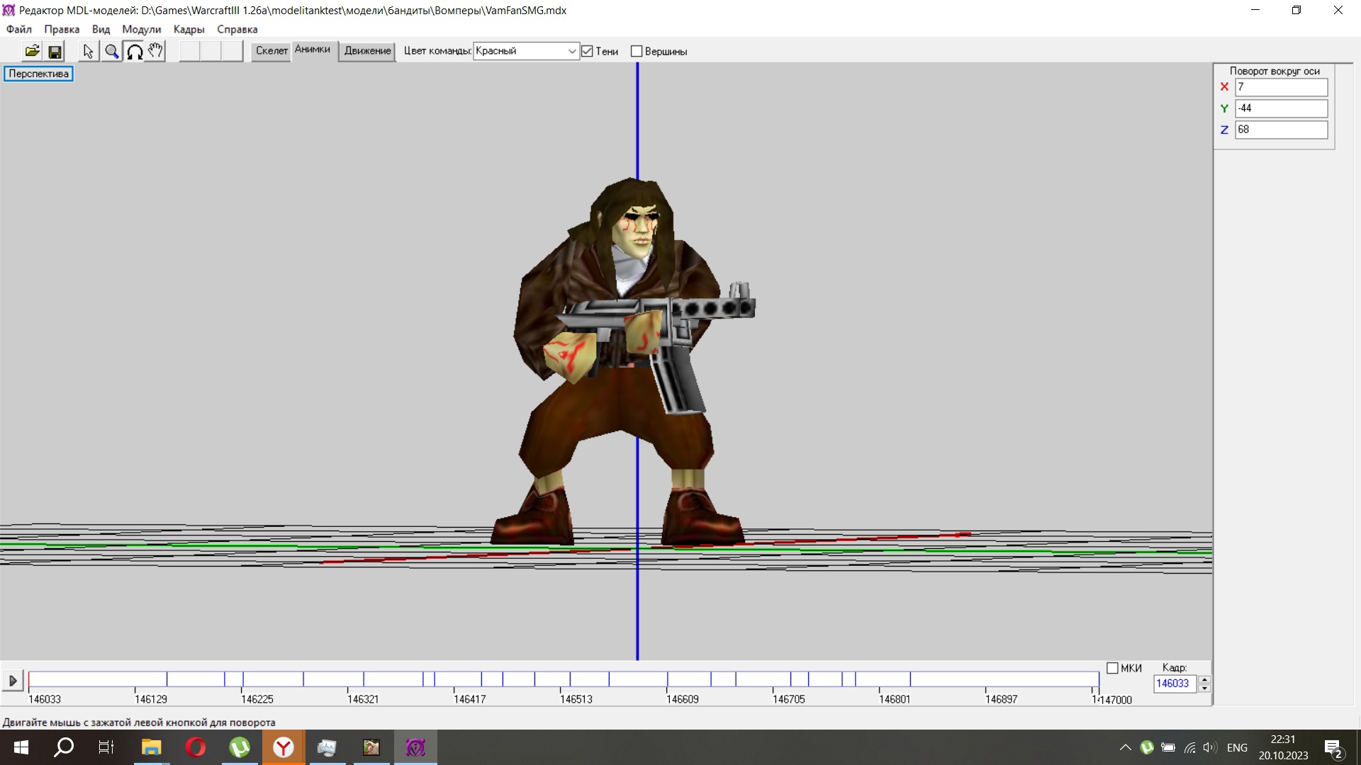Open the Цвет команды color dropdown
The image size is (1361, 765).
pos(571,51)
